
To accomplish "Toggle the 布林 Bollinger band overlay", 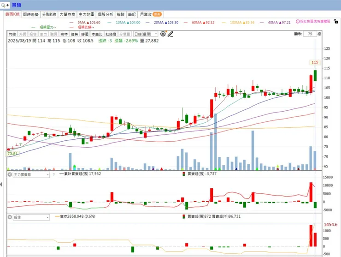I will click(x=64, y=34).
